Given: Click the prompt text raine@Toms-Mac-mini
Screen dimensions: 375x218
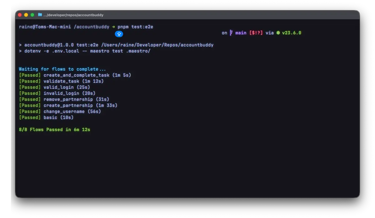Looking at the screenshot, I should (45, 27).
